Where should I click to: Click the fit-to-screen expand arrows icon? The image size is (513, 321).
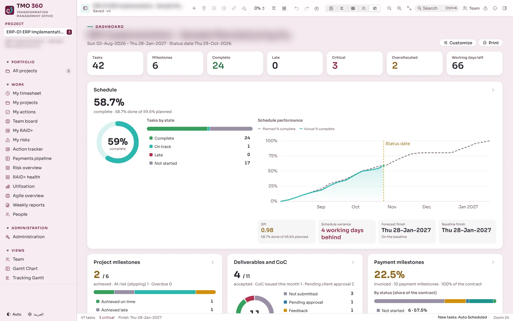pyautogui.click(x=409, y=8)
